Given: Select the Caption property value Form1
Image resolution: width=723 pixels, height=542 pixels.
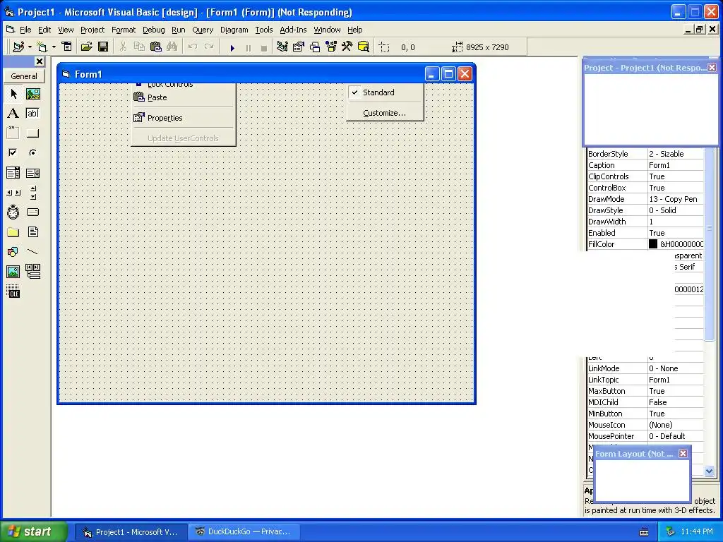Looking at the screenshot, I should (x=676, y=165).
